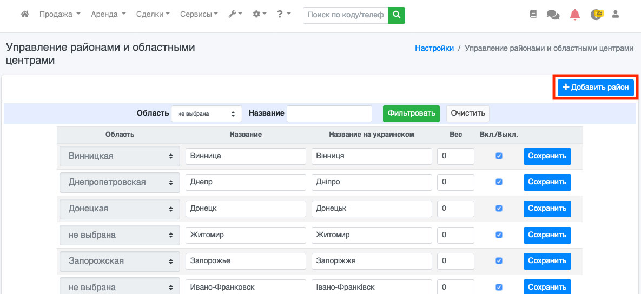Click the Название filter text field
The image size is (641, 294).
point(329,113)
